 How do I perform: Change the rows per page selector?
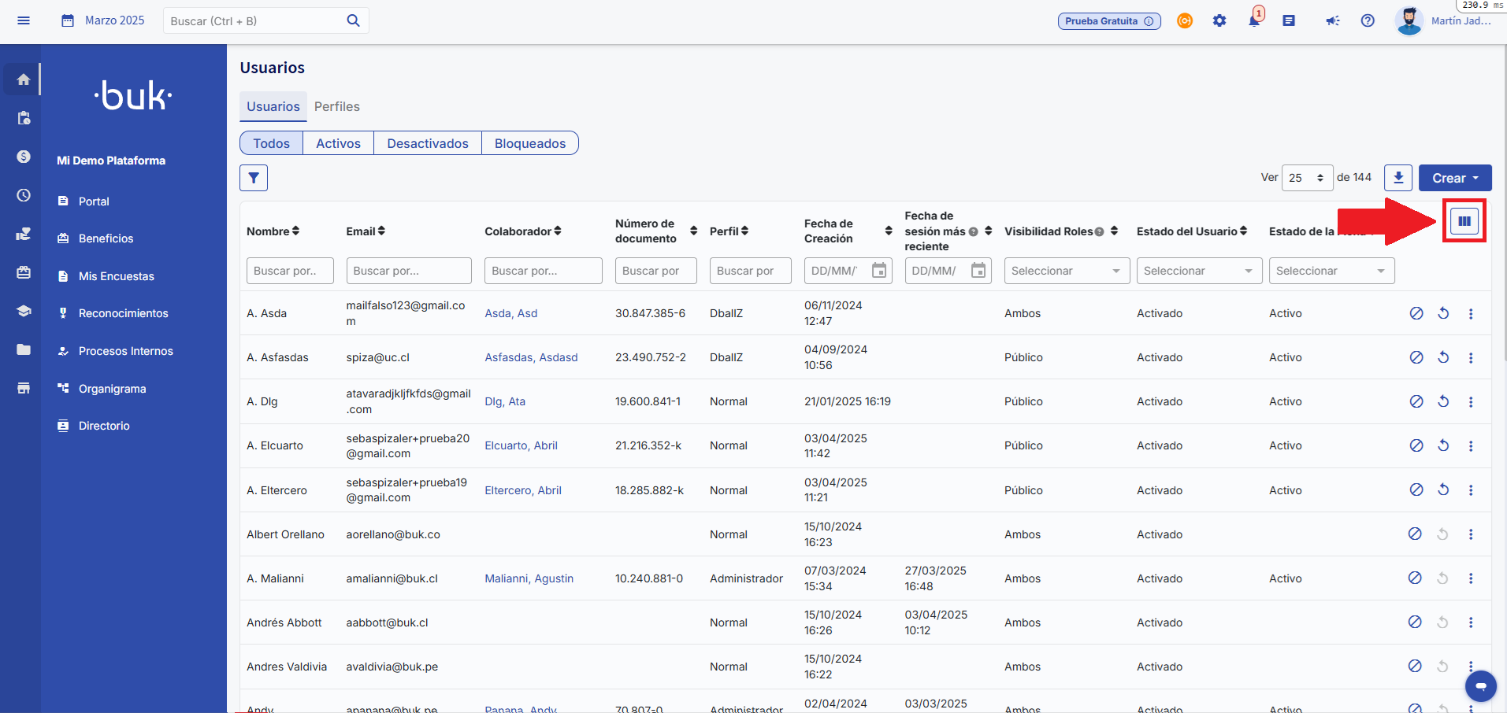(1306, 178)
